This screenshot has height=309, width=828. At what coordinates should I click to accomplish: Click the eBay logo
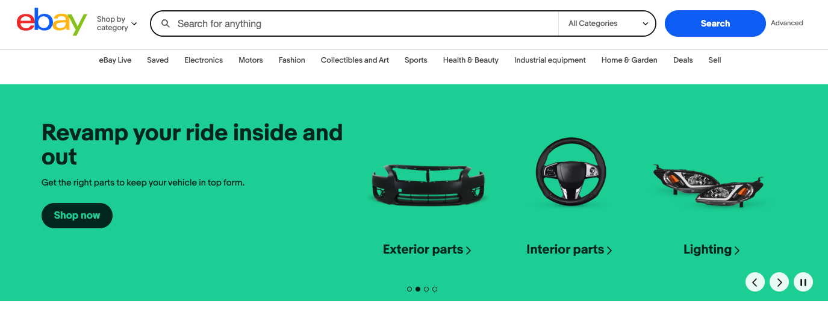pyautogui.click(x=52, y=23)
